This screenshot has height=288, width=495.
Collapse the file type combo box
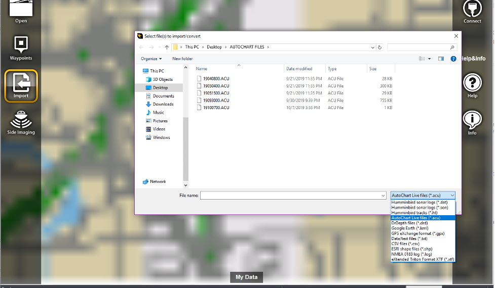click(x=452, y=196)
